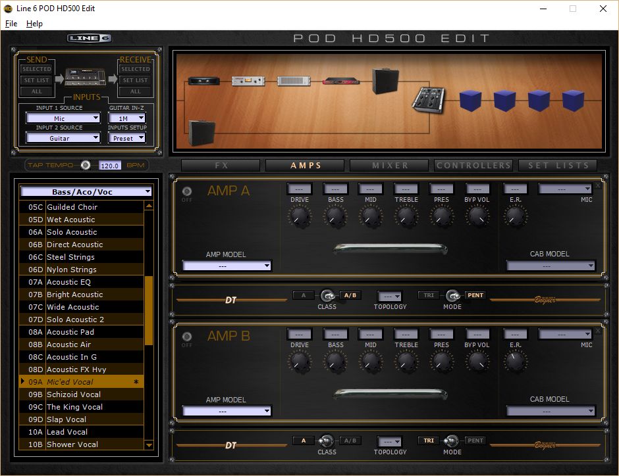Select the silver compressor unit in signal chain
Screen dimensions: 619x476
point(248,81)
